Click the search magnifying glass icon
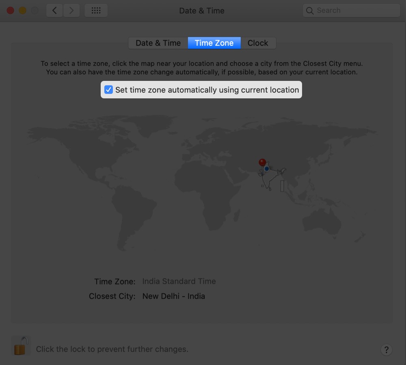Image resolution: width=406 pixels, height=365 pixels. [310, 10]
